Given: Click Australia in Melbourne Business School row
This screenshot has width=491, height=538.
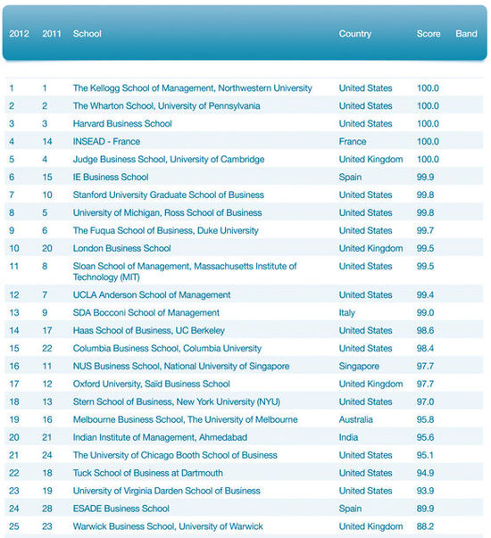Looking at the screenshot, I should [355, 419].
